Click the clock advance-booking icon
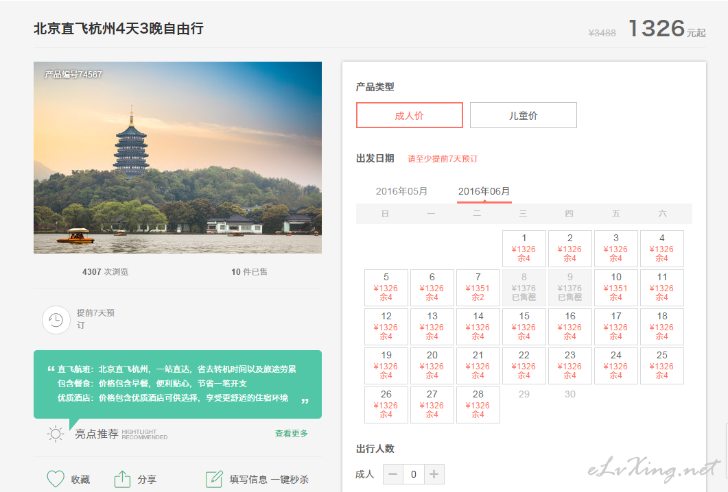 56,320
